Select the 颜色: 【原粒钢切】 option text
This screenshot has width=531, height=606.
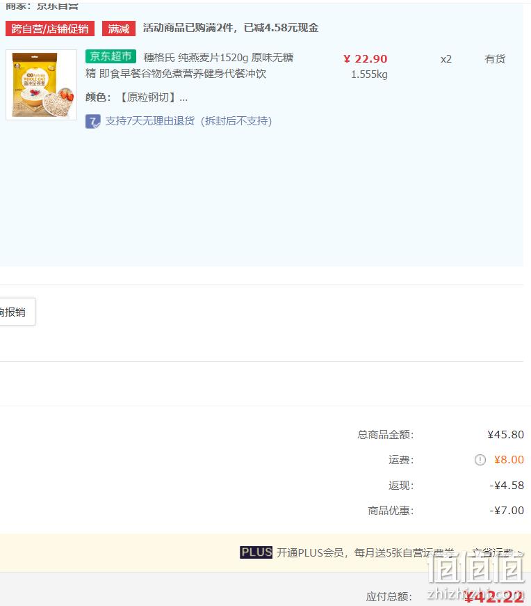coord(136,97)
